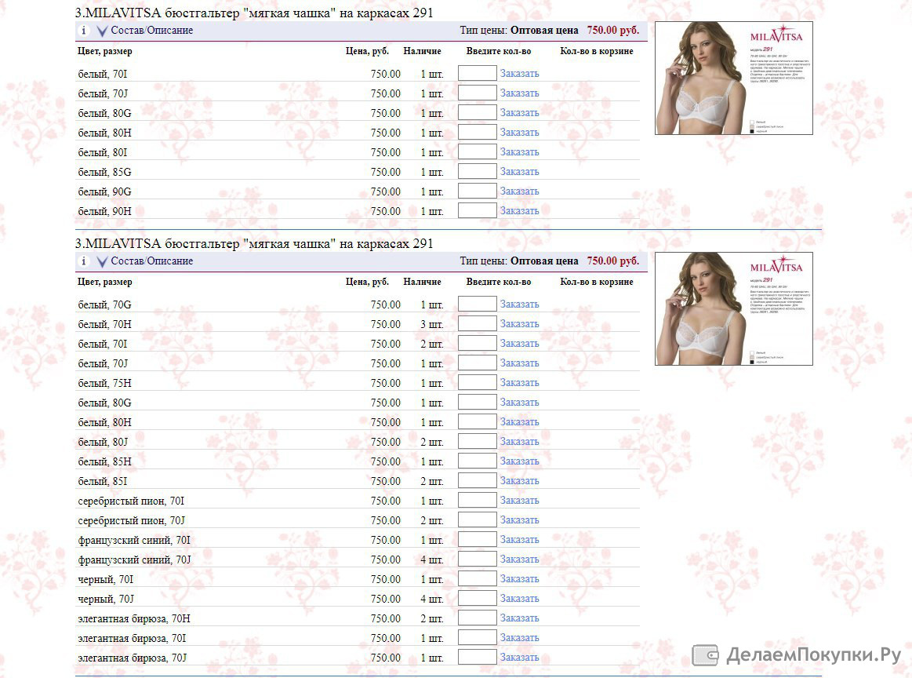The width and height of the screenshot is (912, 678).
Task: Order белый, 70H using Заказать
Action: (x=519, y=324)
